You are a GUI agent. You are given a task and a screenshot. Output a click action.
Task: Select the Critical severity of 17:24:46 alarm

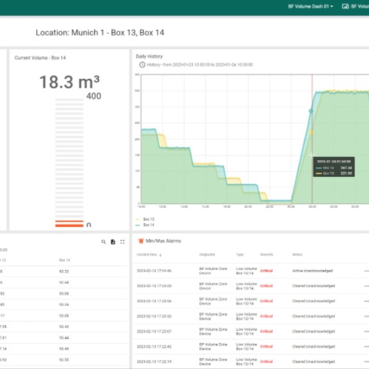click(x=266, y=271)
